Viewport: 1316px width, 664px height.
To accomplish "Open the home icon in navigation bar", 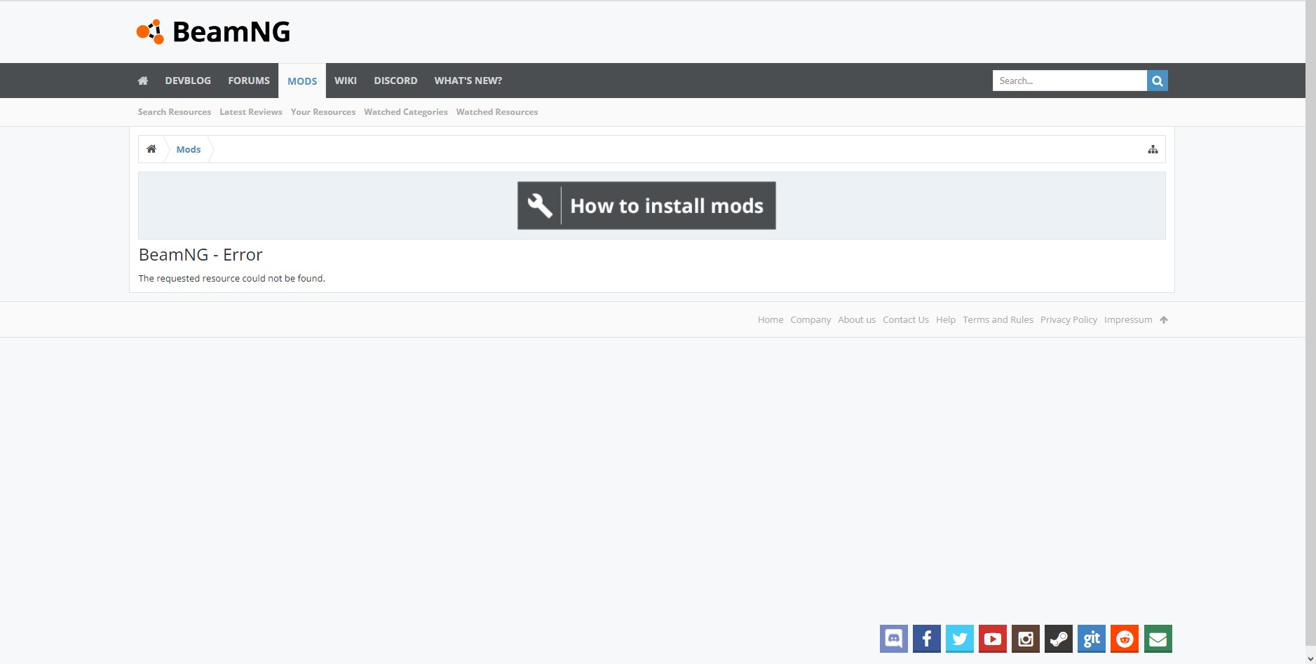I will tap(143, 81).
